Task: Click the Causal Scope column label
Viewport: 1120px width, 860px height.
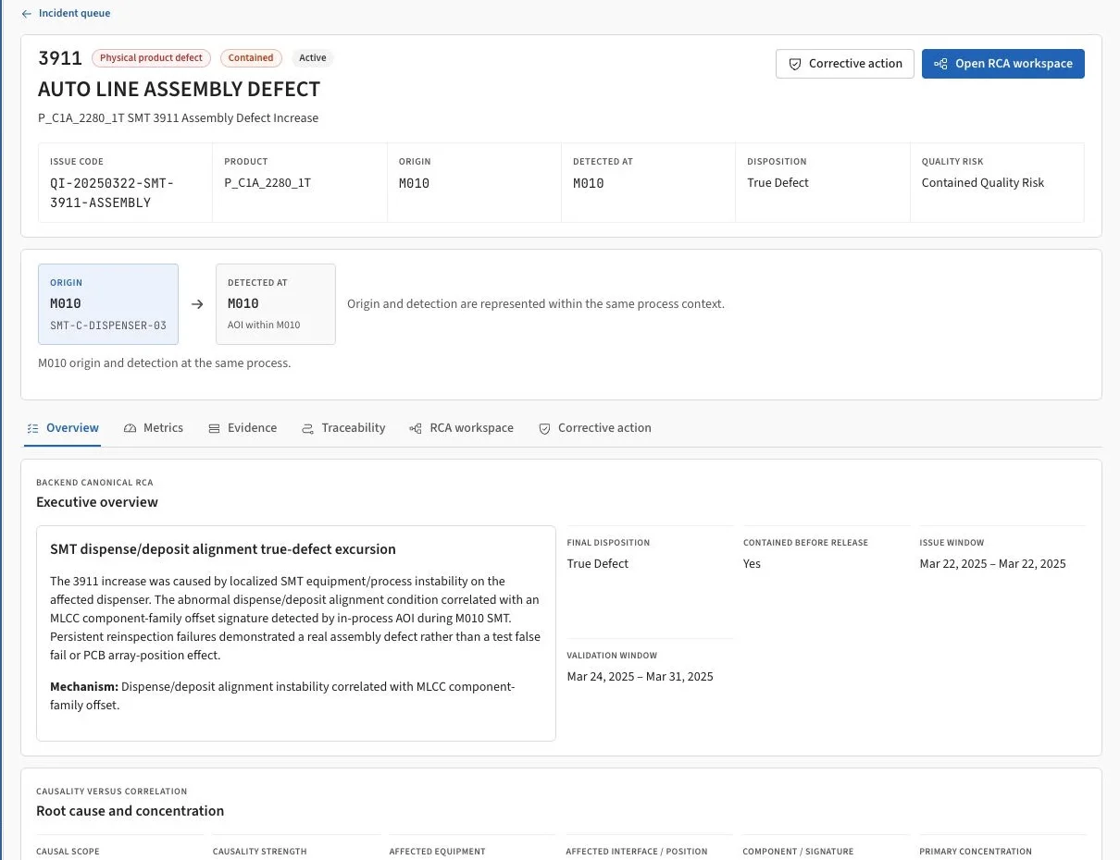Action: pos(68,852)
